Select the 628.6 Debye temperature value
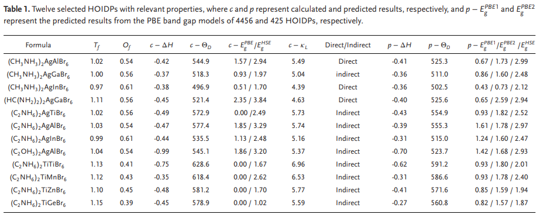Screen dimensions: 540x218 click(201, 164)
